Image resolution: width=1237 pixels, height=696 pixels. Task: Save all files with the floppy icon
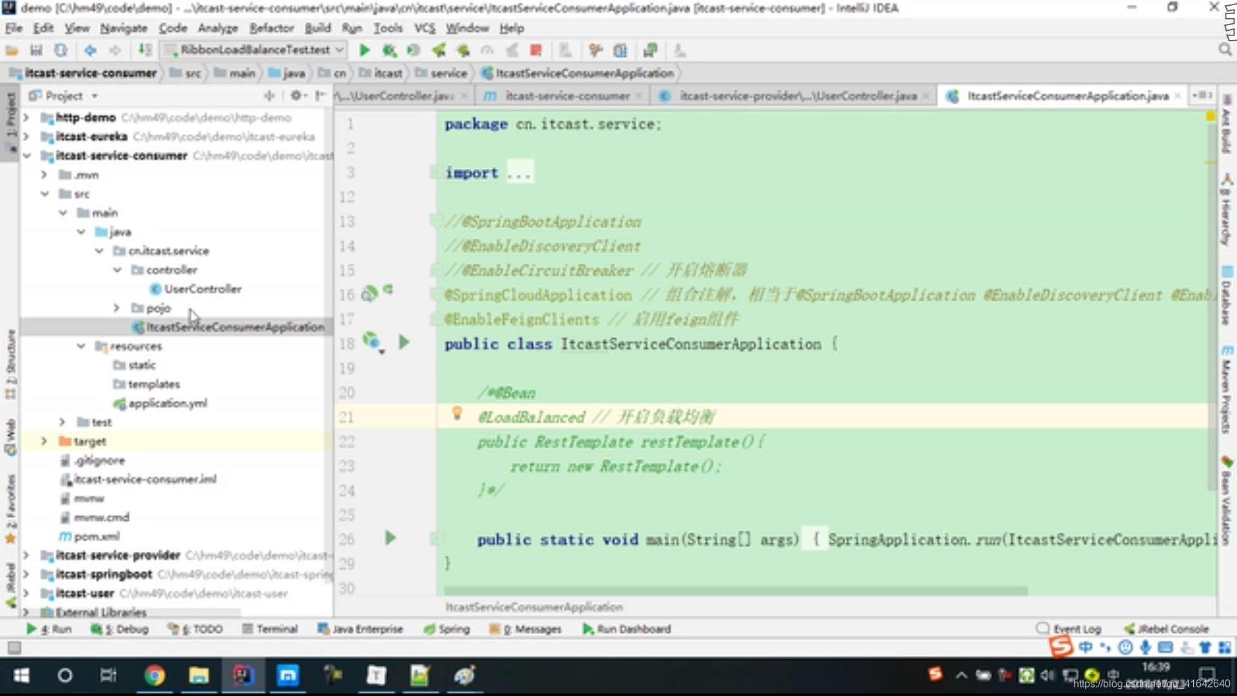tap(36, 50)
